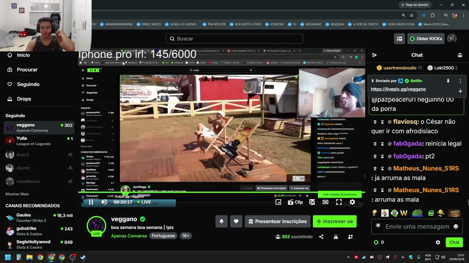The width and height of the screenshot is (469, 263).
Task: Open Gaules recommended channel
Action: 39,218
